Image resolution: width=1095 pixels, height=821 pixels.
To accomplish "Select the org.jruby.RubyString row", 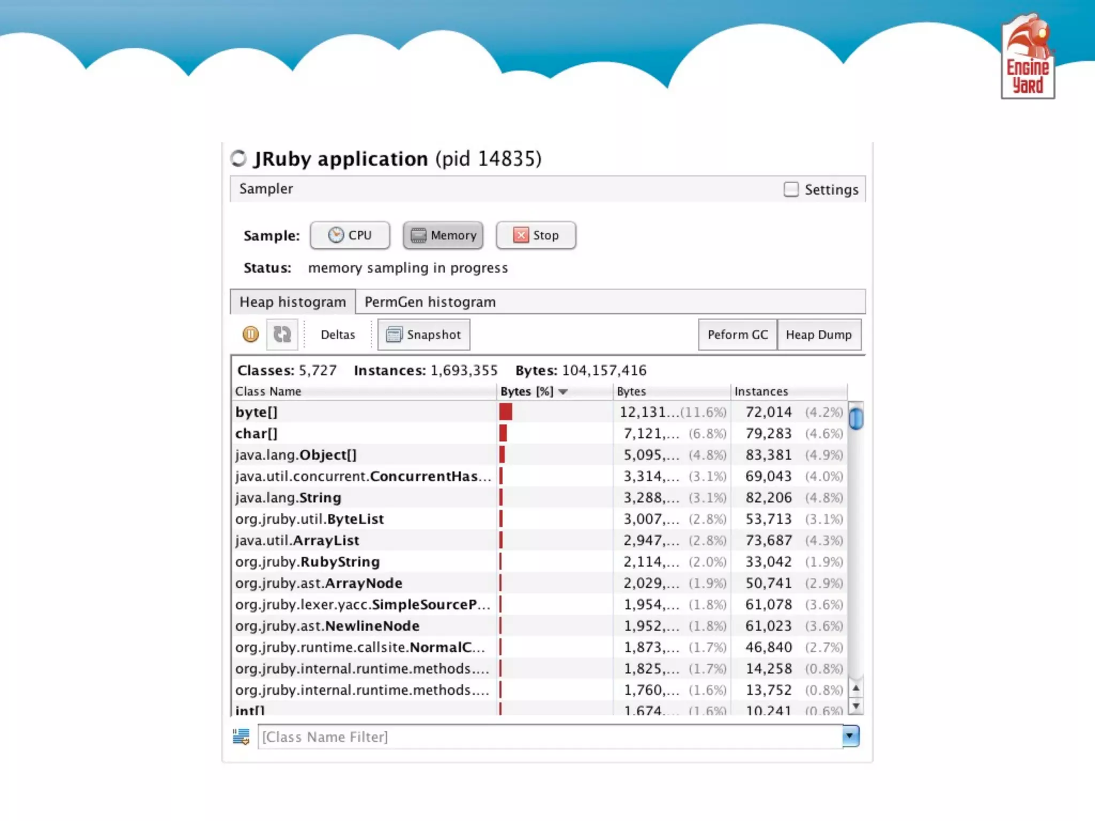I will pos(364,562).
